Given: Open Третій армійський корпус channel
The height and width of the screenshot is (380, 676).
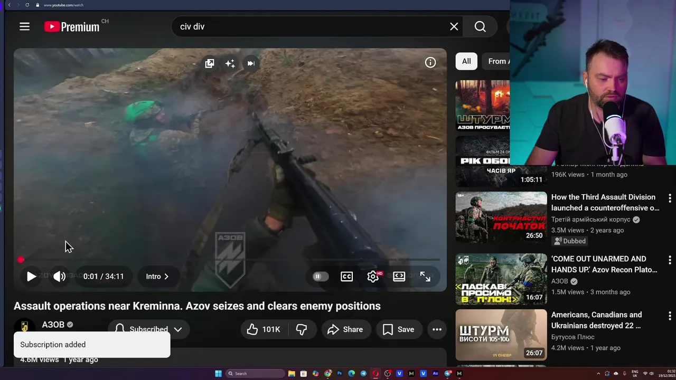Looking at the screenshot, I should [x=591, y=220].
